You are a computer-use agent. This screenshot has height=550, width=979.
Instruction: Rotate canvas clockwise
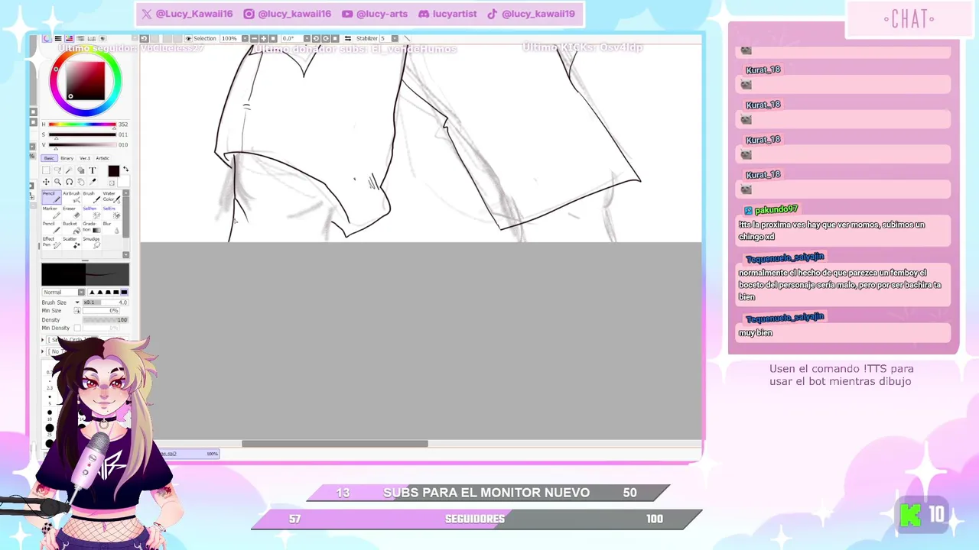(325, 38)
